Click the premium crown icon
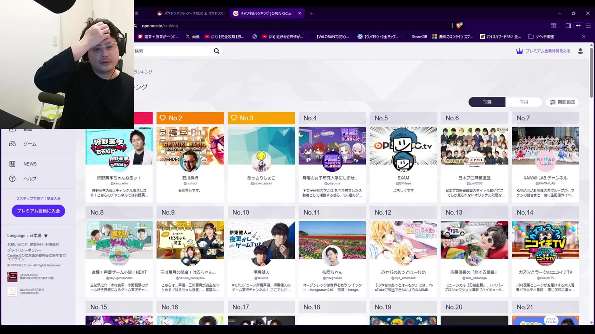The height and width of the screenshot is (334, 595). [520, 51]
